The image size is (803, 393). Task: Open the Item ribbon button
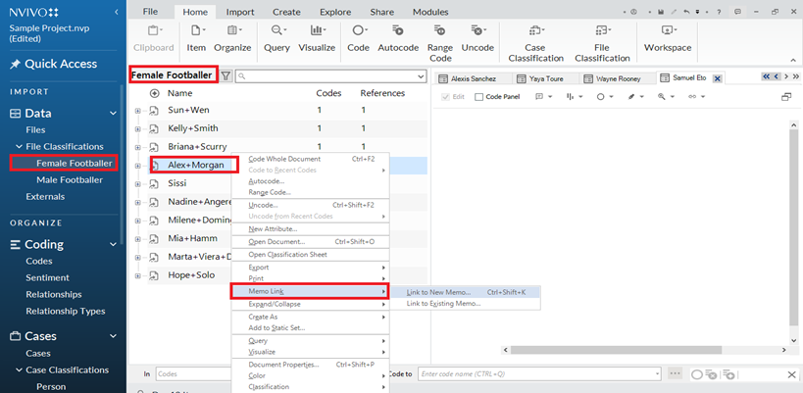(196, 38)
